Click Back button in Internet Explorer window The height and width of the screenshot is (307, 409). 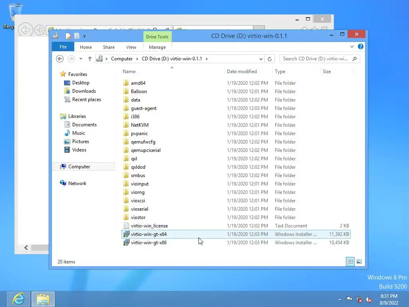pyautogui.click(x=25, y=30)
